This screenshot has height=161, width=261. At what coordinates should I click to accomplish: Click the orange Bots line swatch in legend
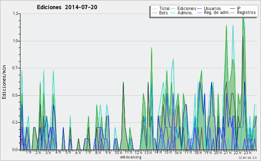[154, 13]
